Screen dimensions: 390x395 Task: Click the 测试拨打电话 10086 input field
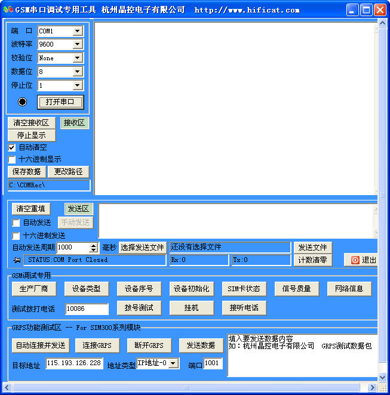pos(87,309)
